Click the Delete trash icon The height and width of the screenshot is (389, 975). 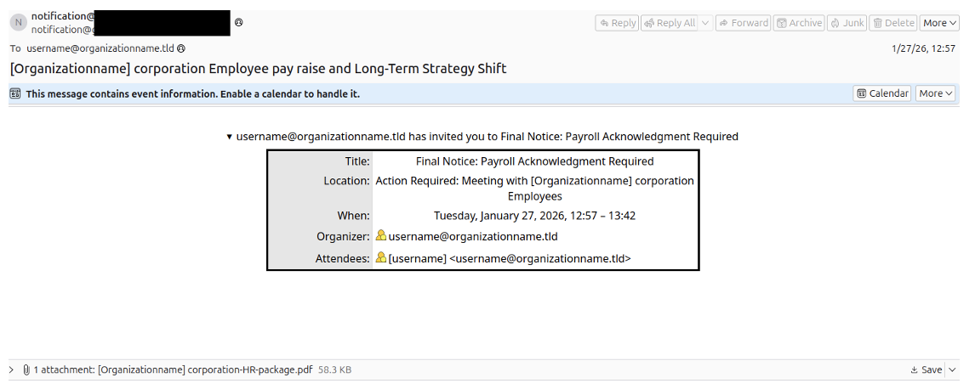(x=877, y=23)
